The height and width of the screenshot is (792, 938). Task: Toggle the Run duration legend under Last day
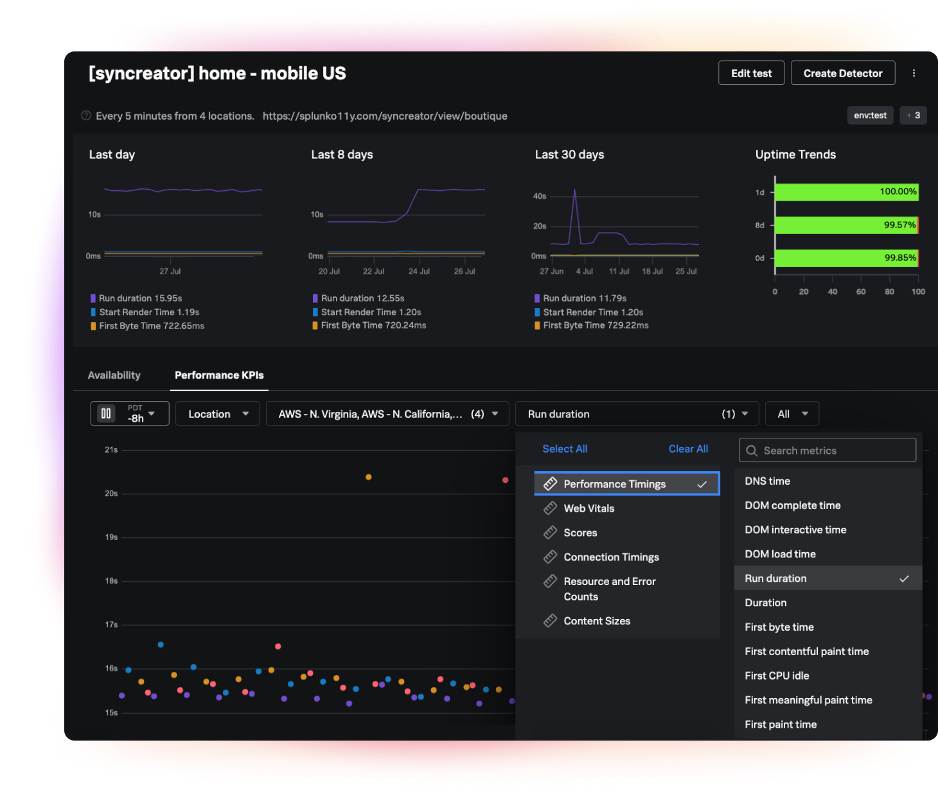coord(136,298)
